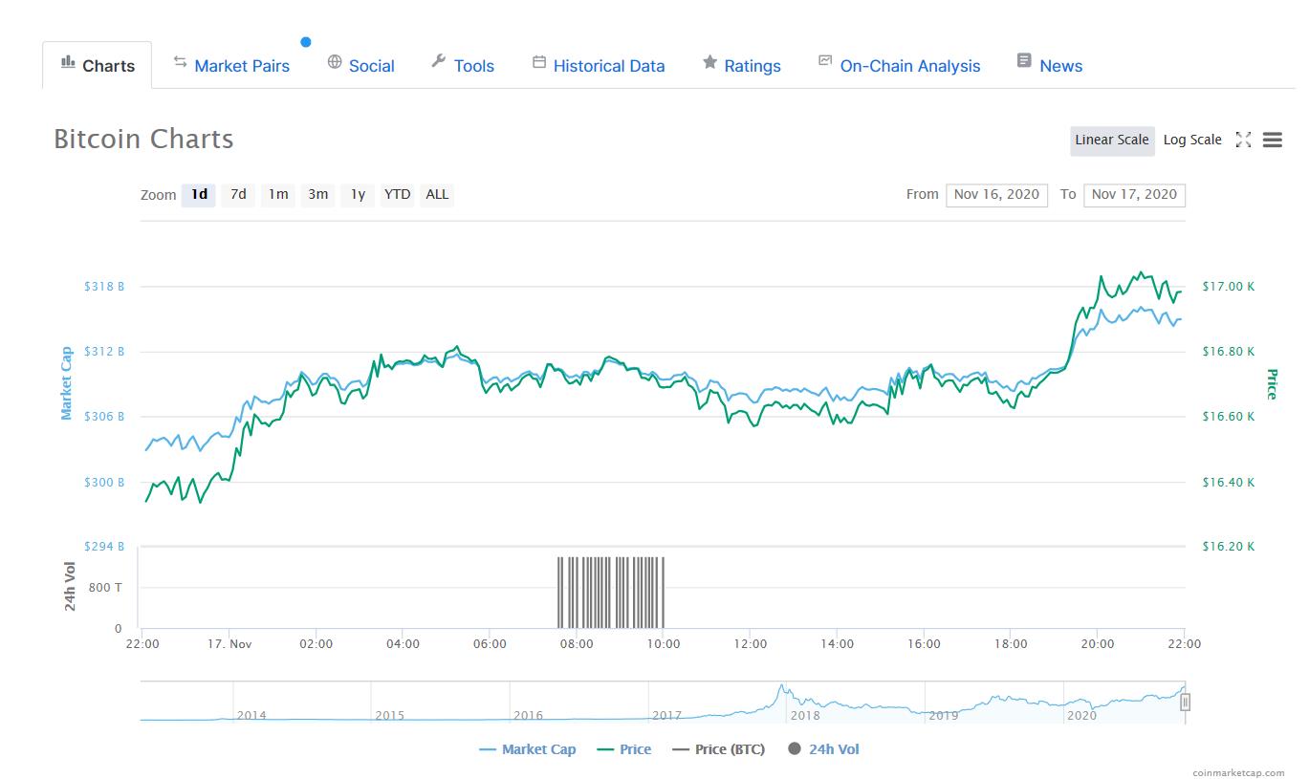1309x779 pixels.
Task: Toggle Price (BTC) series in legend
Action: 718,749
